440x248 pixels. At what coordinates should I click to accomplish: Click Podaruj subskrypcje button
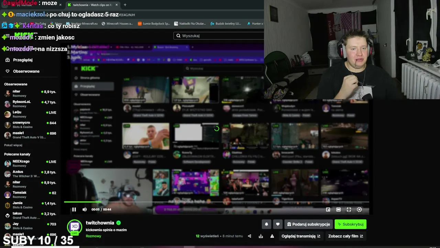308,224
